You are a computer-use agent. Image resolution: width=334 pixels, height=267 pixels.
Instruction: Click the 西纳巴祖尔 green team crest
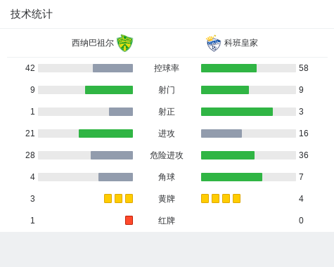pyautogui.click(x=124, y=43)
